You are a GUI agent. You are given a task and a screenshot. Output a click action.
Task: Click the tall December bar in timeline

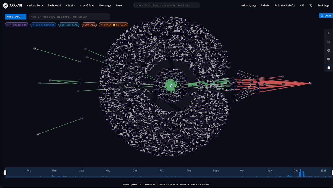[300, 172]
